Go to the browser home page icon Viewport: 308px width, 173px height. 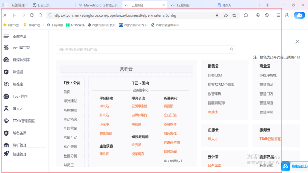40,15
